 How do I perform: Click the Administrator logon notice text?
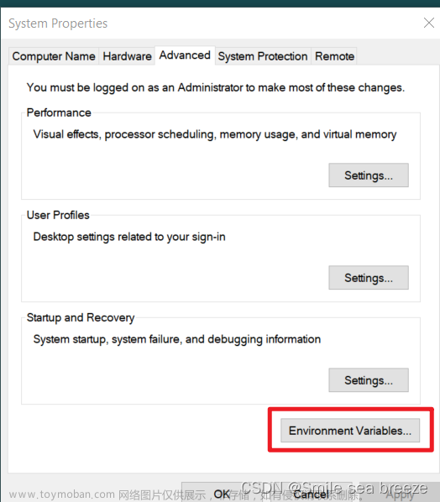pyautogui.click(x=216, y=87)
